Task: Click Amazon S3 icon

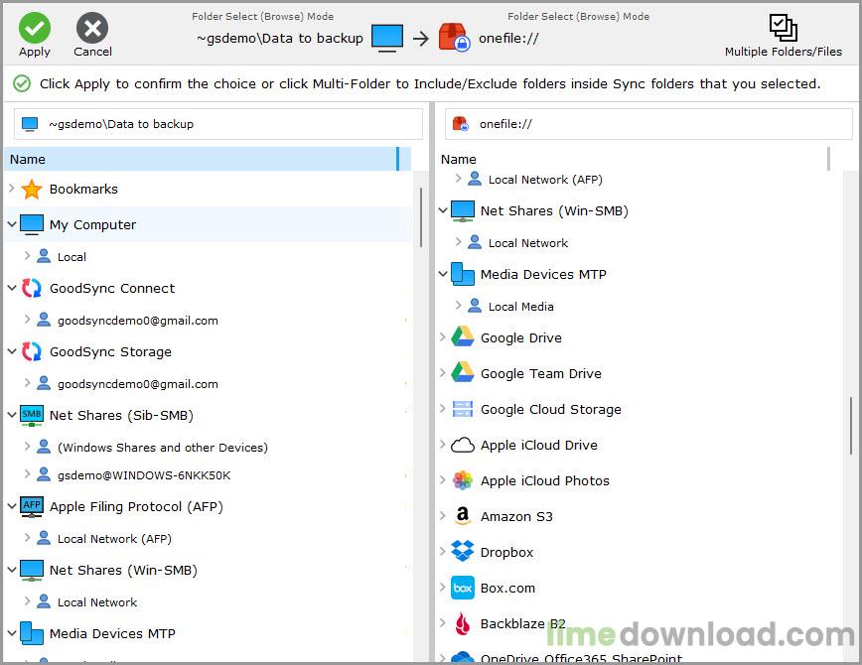Action: (x=463, y=516)
